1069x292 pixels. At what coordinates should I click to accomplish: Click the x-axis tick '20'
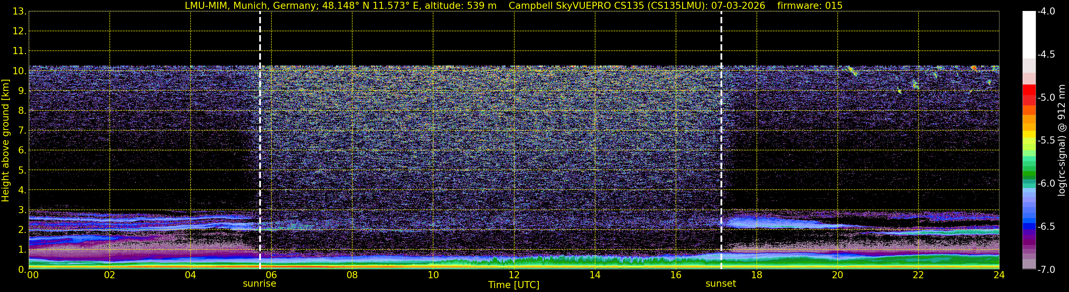click(x=837, y=275)
